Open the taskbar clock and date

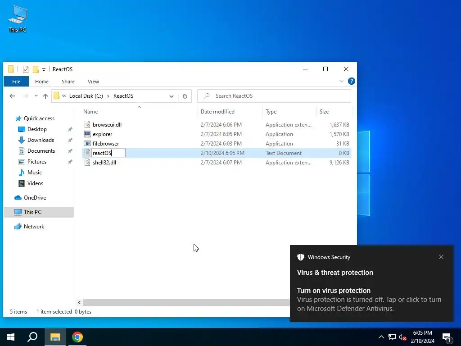(x=422, y=337)
